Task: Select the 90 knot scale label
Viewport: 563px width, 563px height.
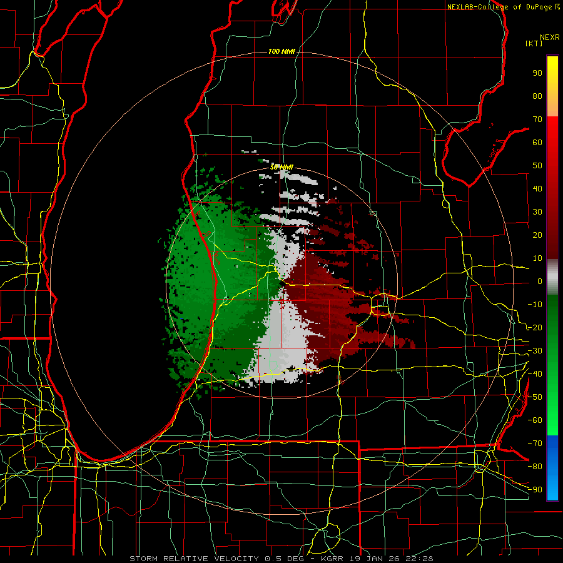Action: coord(537,73)
